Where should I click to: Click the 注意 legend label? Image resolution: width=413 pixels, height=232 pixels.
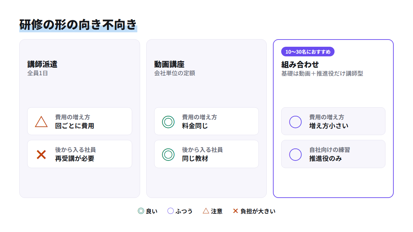tap(217, 211)
